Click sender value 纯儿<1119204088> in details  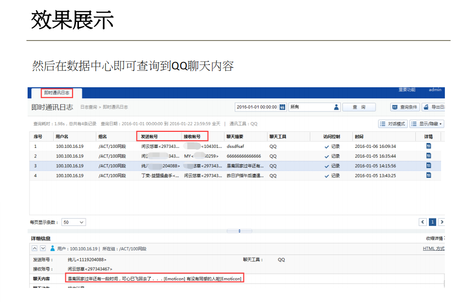[x=87, y=259]
